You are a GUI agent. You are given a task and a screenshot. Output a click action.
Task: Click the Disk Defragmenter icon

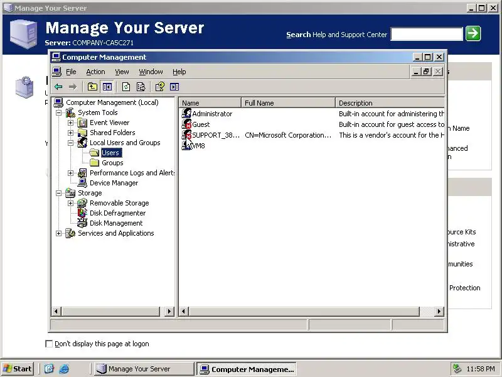[x=82, y=213]
